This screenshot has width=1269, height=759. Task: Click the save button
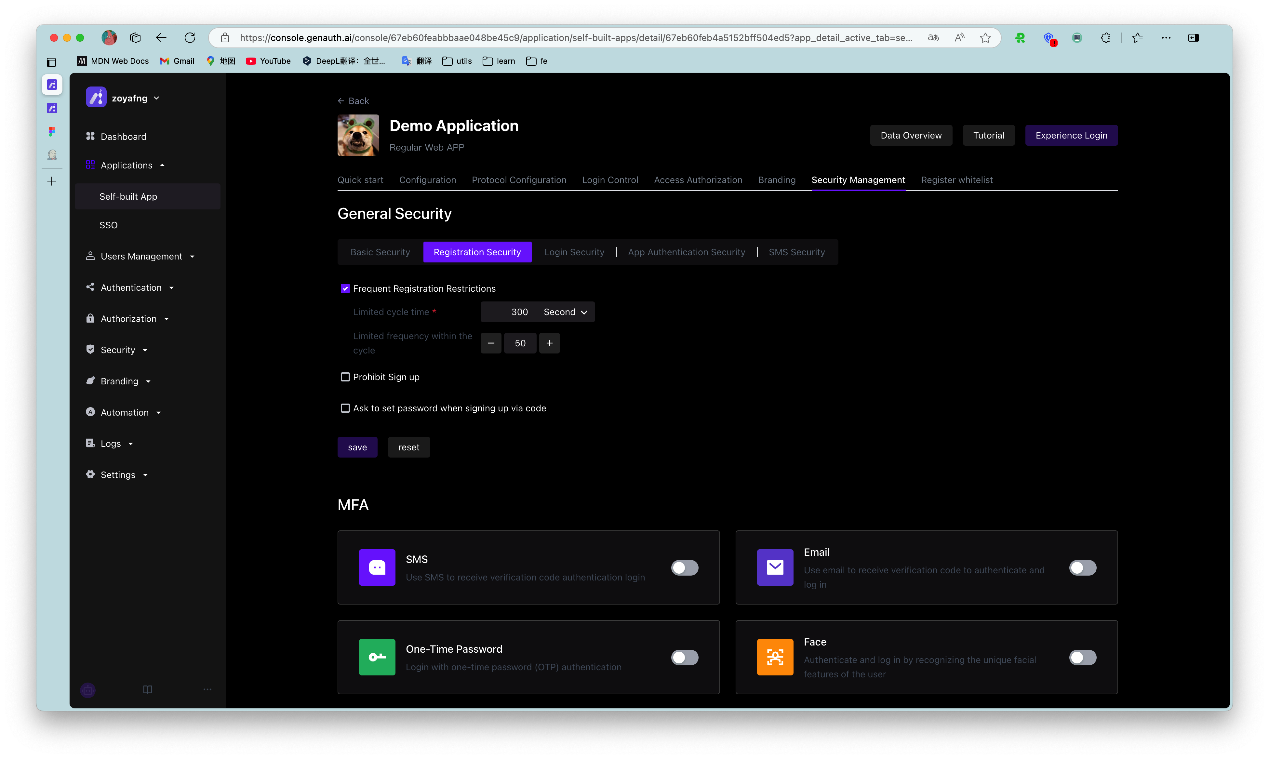click(x=357, y=447)
